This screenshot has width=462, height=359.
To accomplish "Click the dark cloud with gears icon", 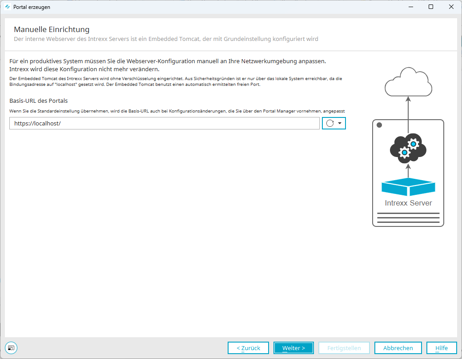I will click(408, 148).
